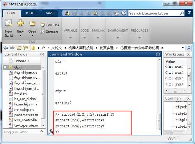Select hs_err_pid86... file in Current Folder
The image size is (195, 144).
[27, 99]
